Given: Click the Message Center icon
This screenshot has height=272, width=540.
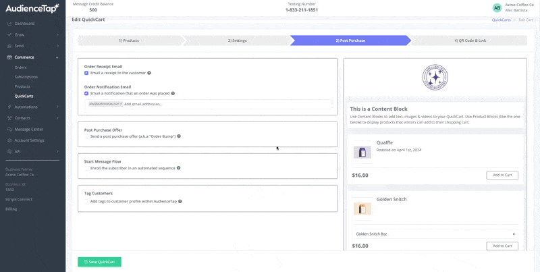Looking at the screenshot, I should (x=9, y=129).
